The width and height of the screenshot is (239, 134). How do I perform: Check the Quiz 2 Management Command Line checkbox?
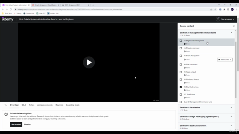click(181, 102)
